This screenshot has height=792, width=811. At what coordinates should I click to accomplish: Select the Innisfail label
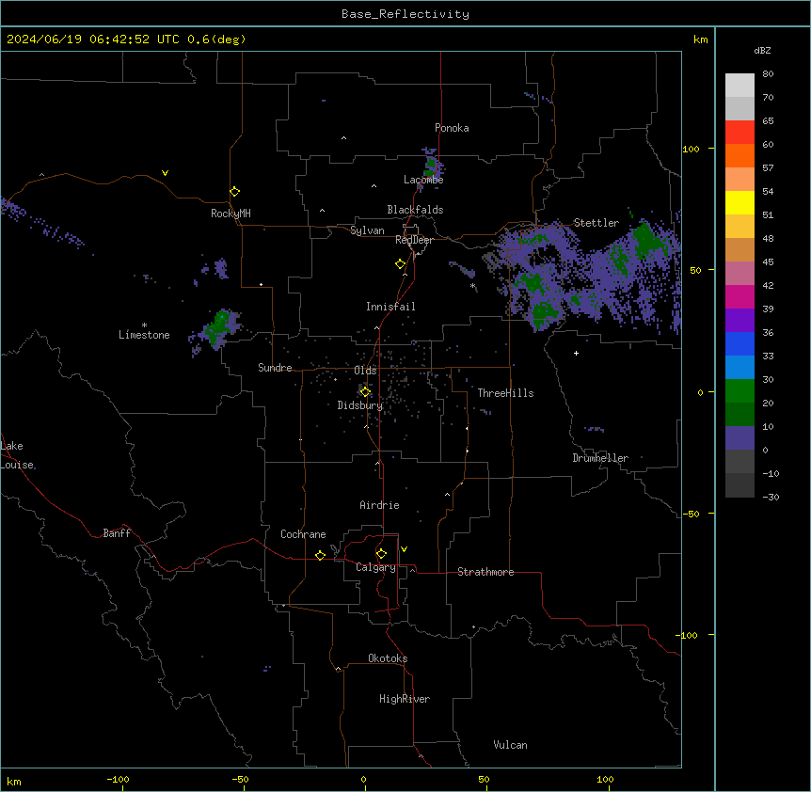(x=390, y=307)
